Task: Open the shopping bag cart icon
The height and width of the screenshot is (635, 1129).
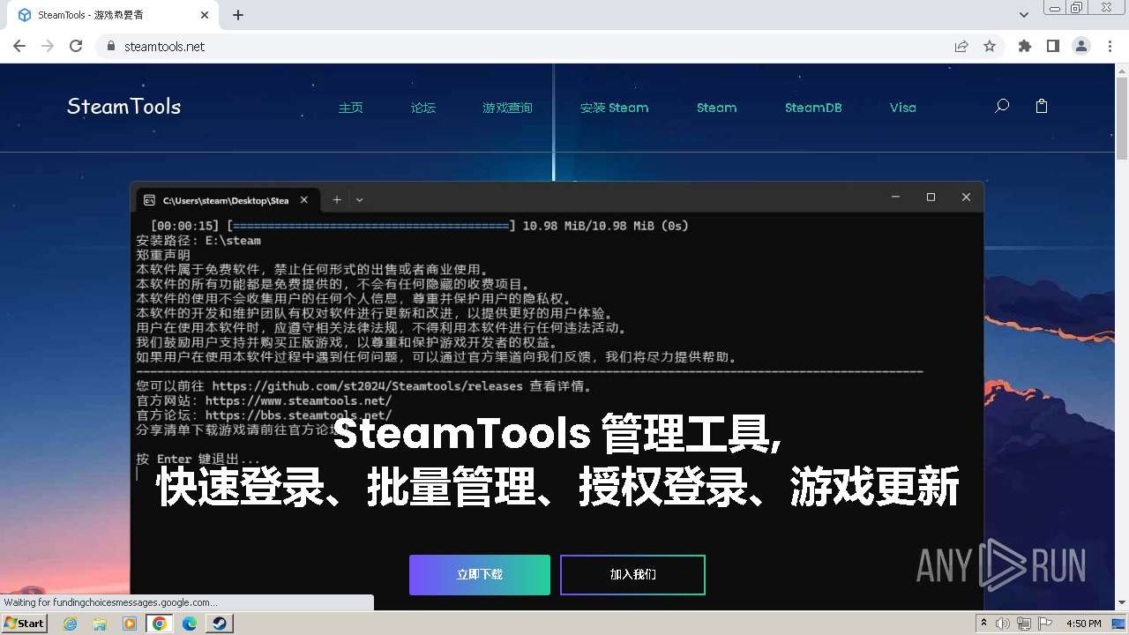Action: (x=1042, y=106)
